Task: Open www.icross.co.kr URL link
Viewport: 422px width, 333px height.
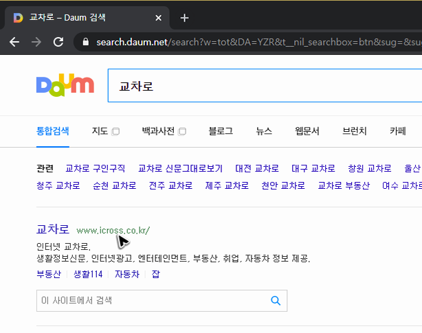Action: [x=113, y=231]
